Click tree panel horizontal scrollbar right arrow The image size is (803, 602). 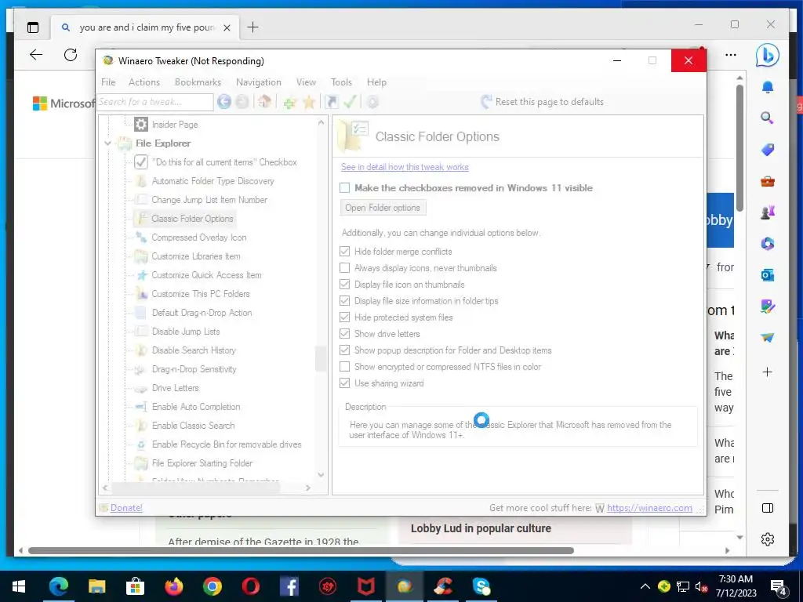pyautogui.click(x=307, y=488)
